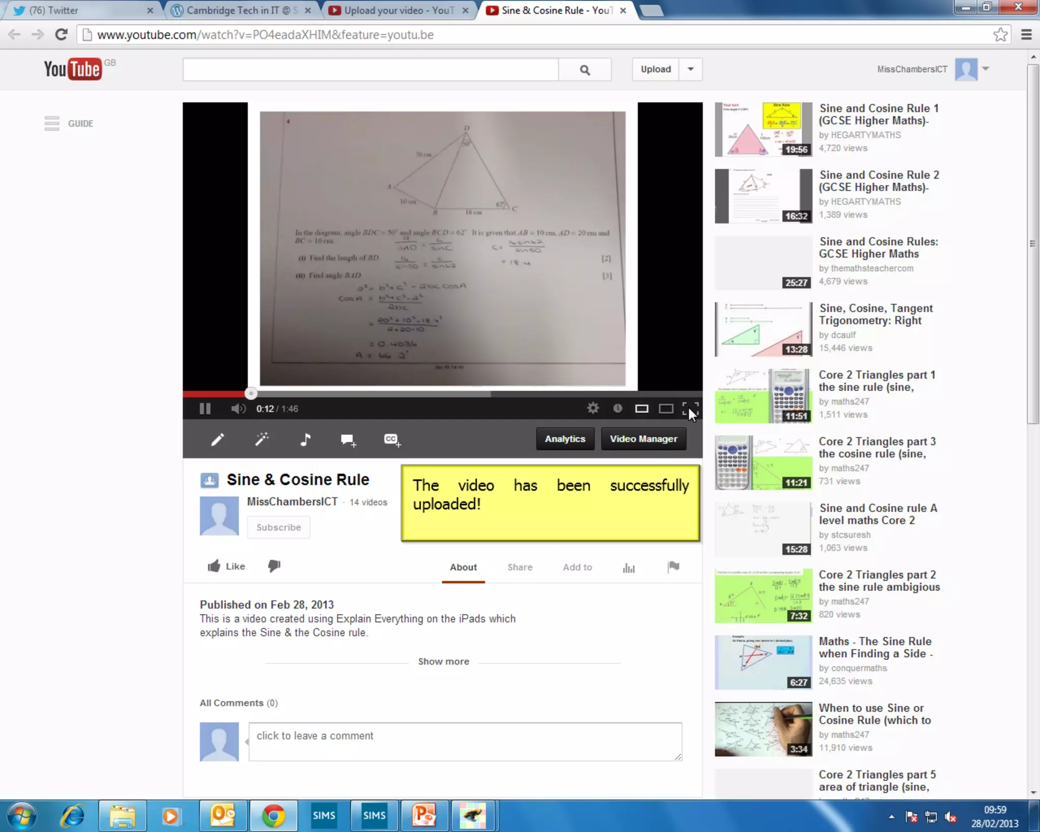Pause the video playback

click(x=205, y=408)
